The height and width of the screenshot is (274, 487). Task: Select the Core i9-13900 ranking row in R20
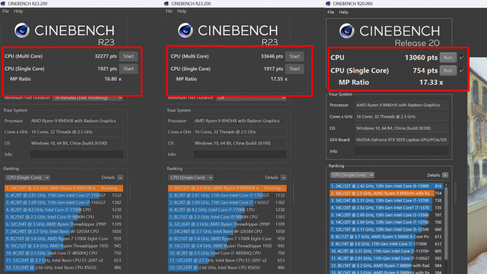pyautogui.click(x=387, y=186)
